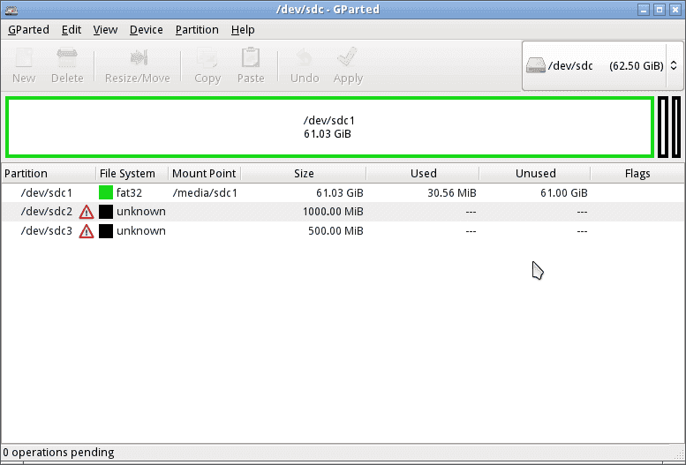Minimize the GParted window
Viewport: 686px width, 465px height.
coord(643,10)
